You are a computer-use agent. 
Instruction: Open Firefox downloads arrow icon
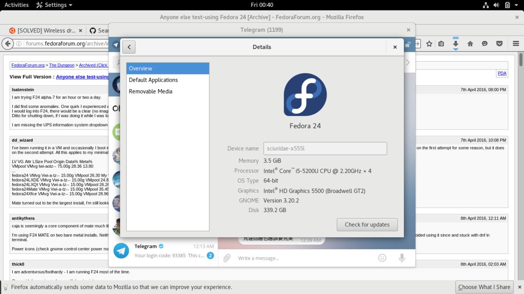click(x=456, y=44)
